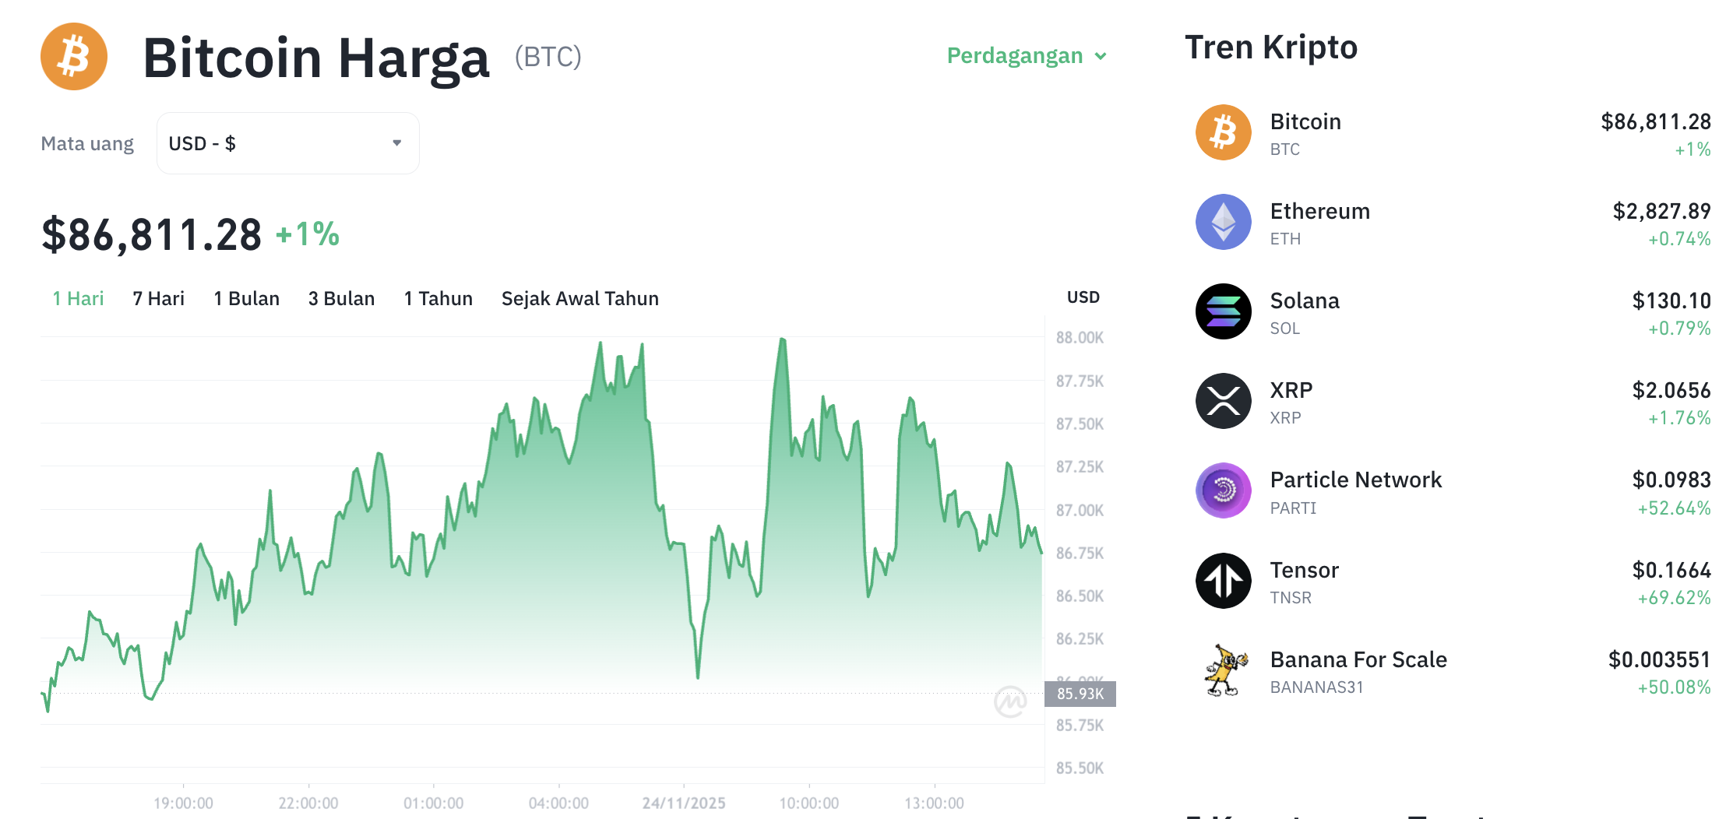Click the 85.93K current price marker
1726x819 pixels.
pos(1081,695)
